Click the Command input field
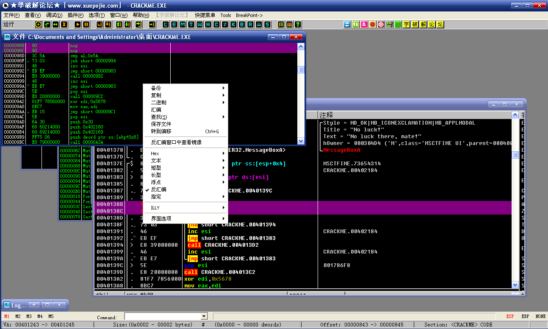The image size is (548, 329). (x=162, y=316)
